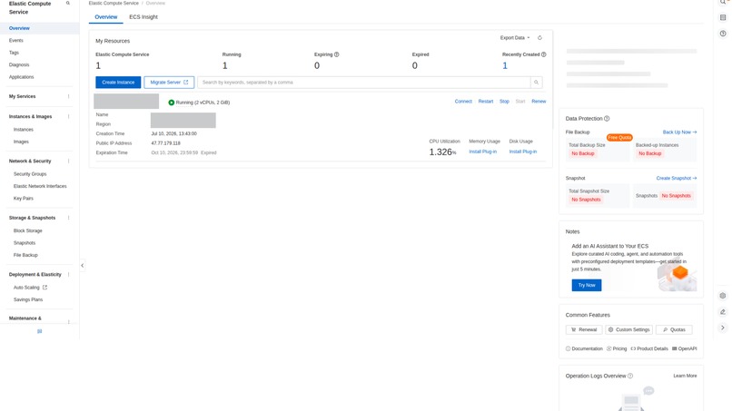Switch to the ECS Insight tab
732x411 pixels.
pos(143,17)
